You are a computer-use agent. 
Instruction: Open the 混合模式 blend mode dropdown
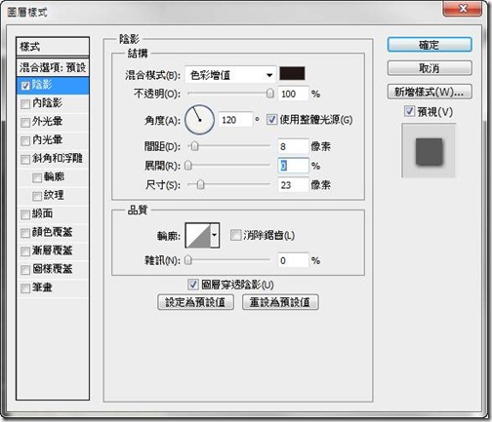tap(230, 75)
